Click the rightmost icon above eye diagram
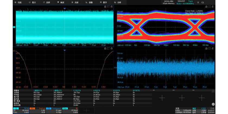The width and height of the screenshot is (228, 114). (213, 7)
